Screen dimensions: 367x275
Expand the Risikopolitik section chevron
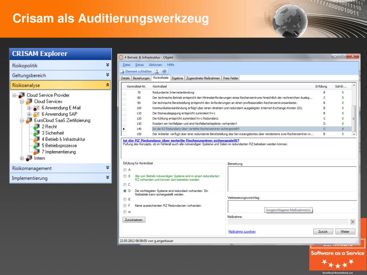click(108, 65)
